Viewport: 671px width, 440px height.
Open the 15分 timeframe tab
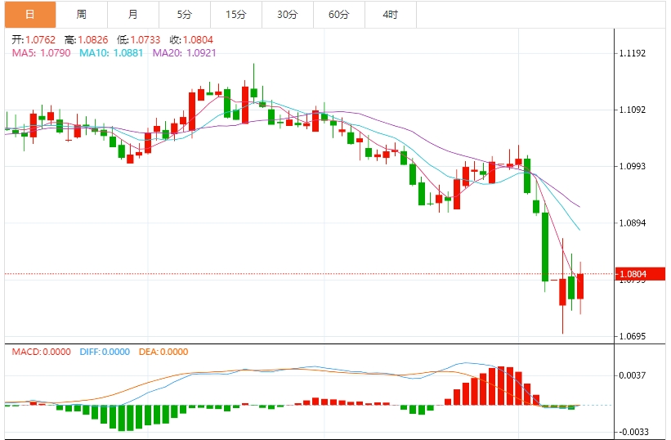coord(236,15)
